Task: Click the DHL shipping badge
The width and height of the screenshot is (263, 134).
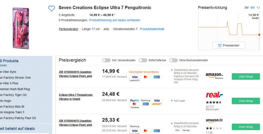Action: [x=178, y=130]
